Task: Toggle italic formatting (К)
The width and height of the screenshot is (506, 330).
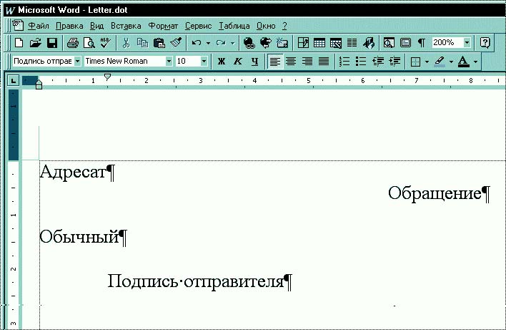Action: [238, 62]
